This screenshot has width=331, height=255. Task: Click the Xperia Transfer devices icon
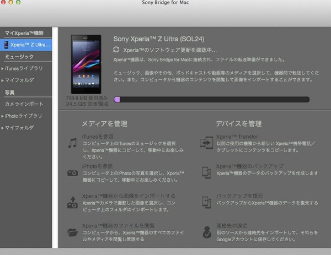206,143
